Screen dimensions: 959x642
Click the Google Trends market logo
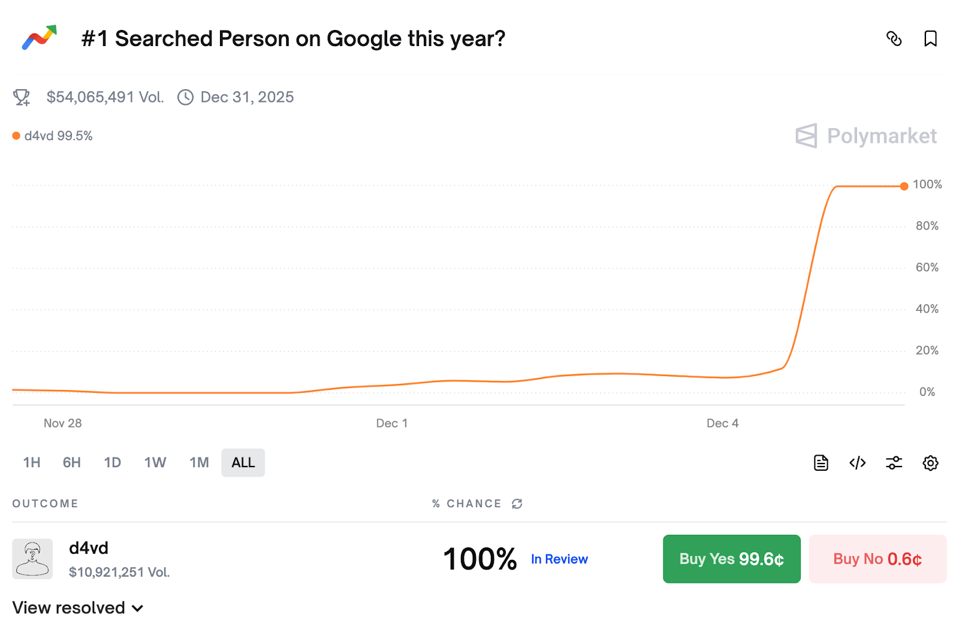tap(40, 38)
